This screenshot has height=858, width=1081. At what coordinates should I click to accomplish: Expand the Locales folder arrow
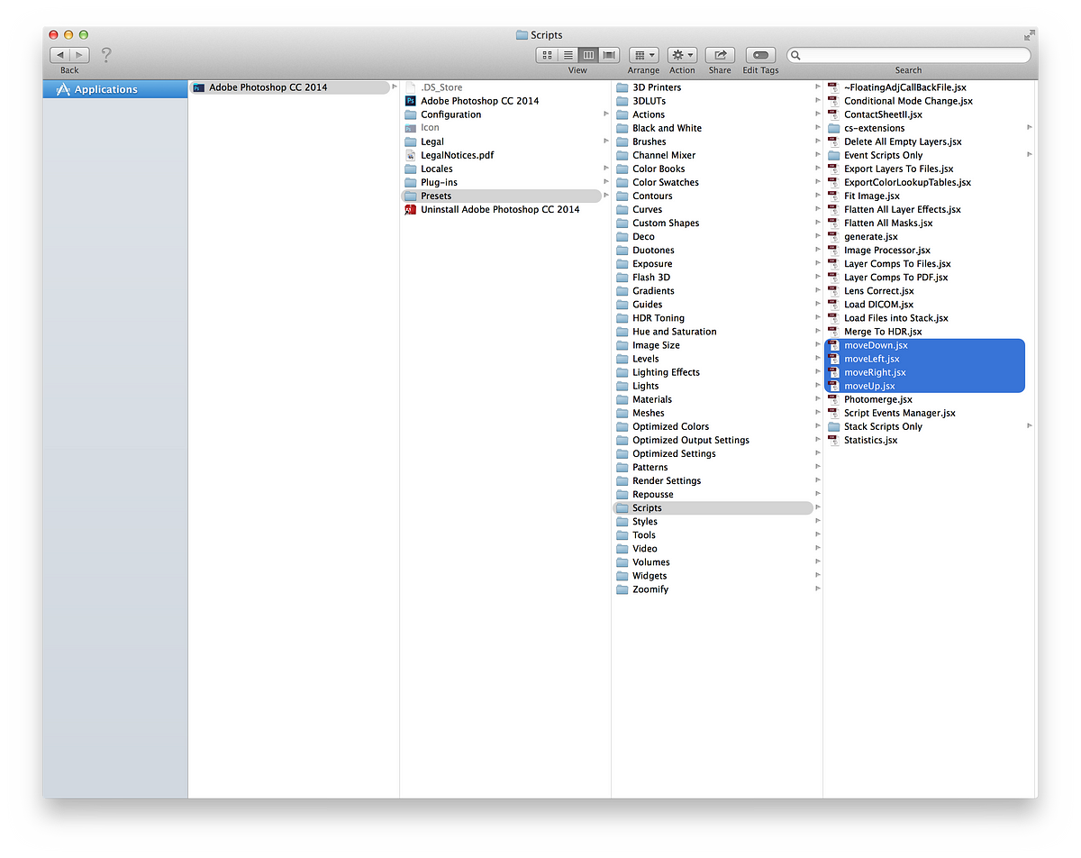(606, 169)
